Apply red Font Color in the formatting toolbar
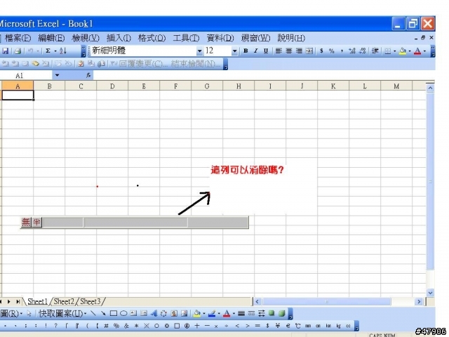The height and width of the screenshot is (337, 449). pyautogui.click(x=417, y=51)
